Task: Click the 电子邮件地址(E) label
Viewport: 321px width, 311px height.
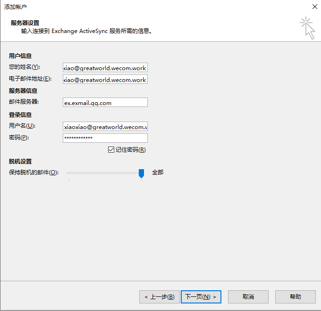Action: [29, 78]
